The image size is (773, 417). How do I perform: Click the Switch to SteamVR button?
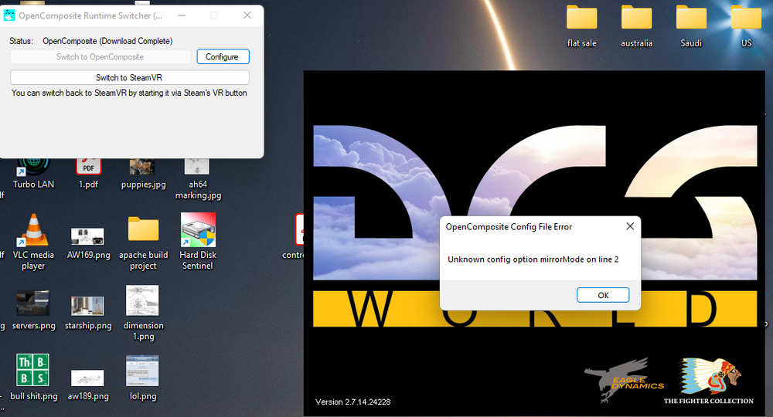130,77
